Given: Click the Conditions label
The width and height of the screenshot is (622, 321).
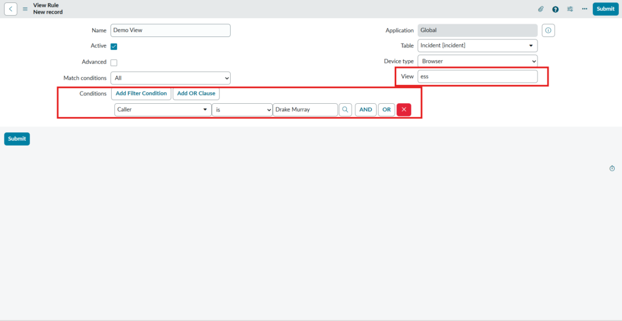Looking at the screenshot, I should 93,93.
